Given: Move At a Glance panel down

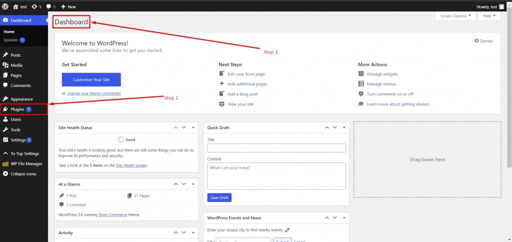Looking at the screenshot, I should (184, 184).
